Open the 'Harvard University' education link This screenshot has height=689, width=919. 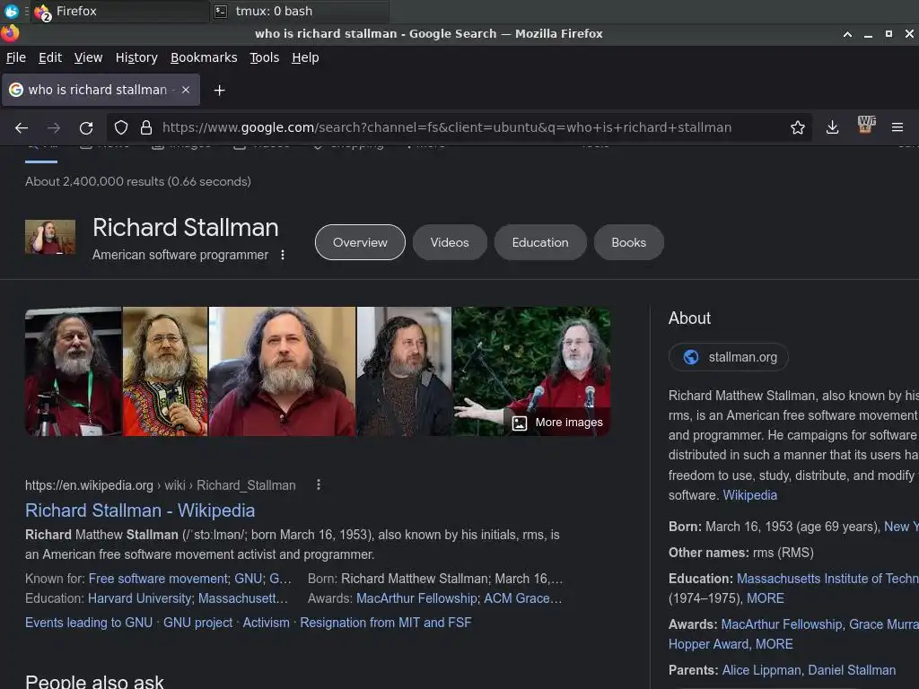point(139,598)
